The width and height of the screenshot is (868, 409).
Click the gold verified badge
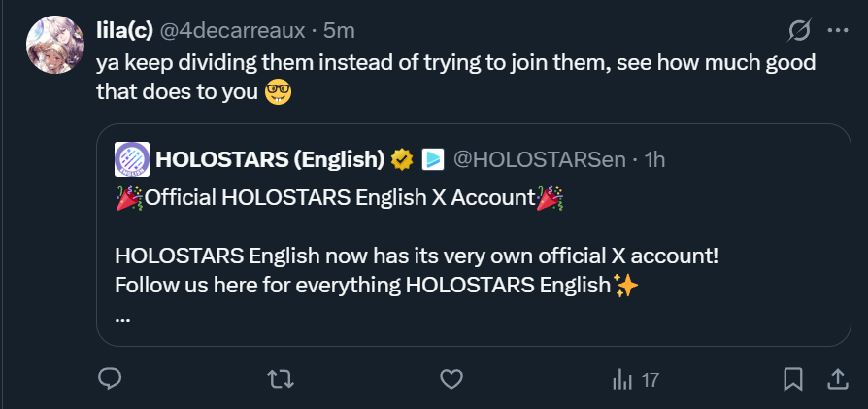click(x=402, y=158)
